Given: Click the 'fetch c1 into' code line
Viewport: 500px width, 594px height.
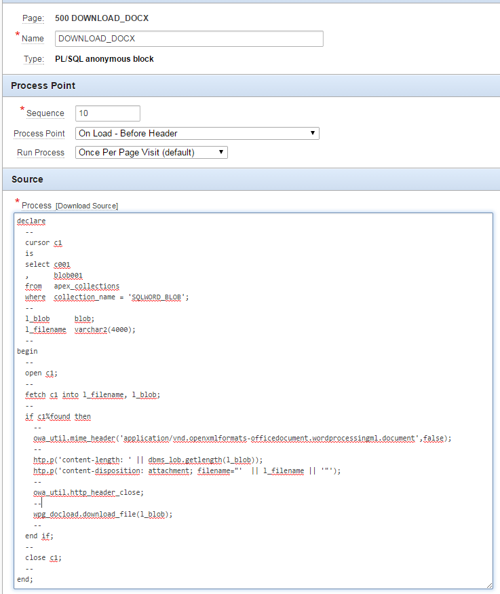Looking at the screenshot, I should point(93,394).
